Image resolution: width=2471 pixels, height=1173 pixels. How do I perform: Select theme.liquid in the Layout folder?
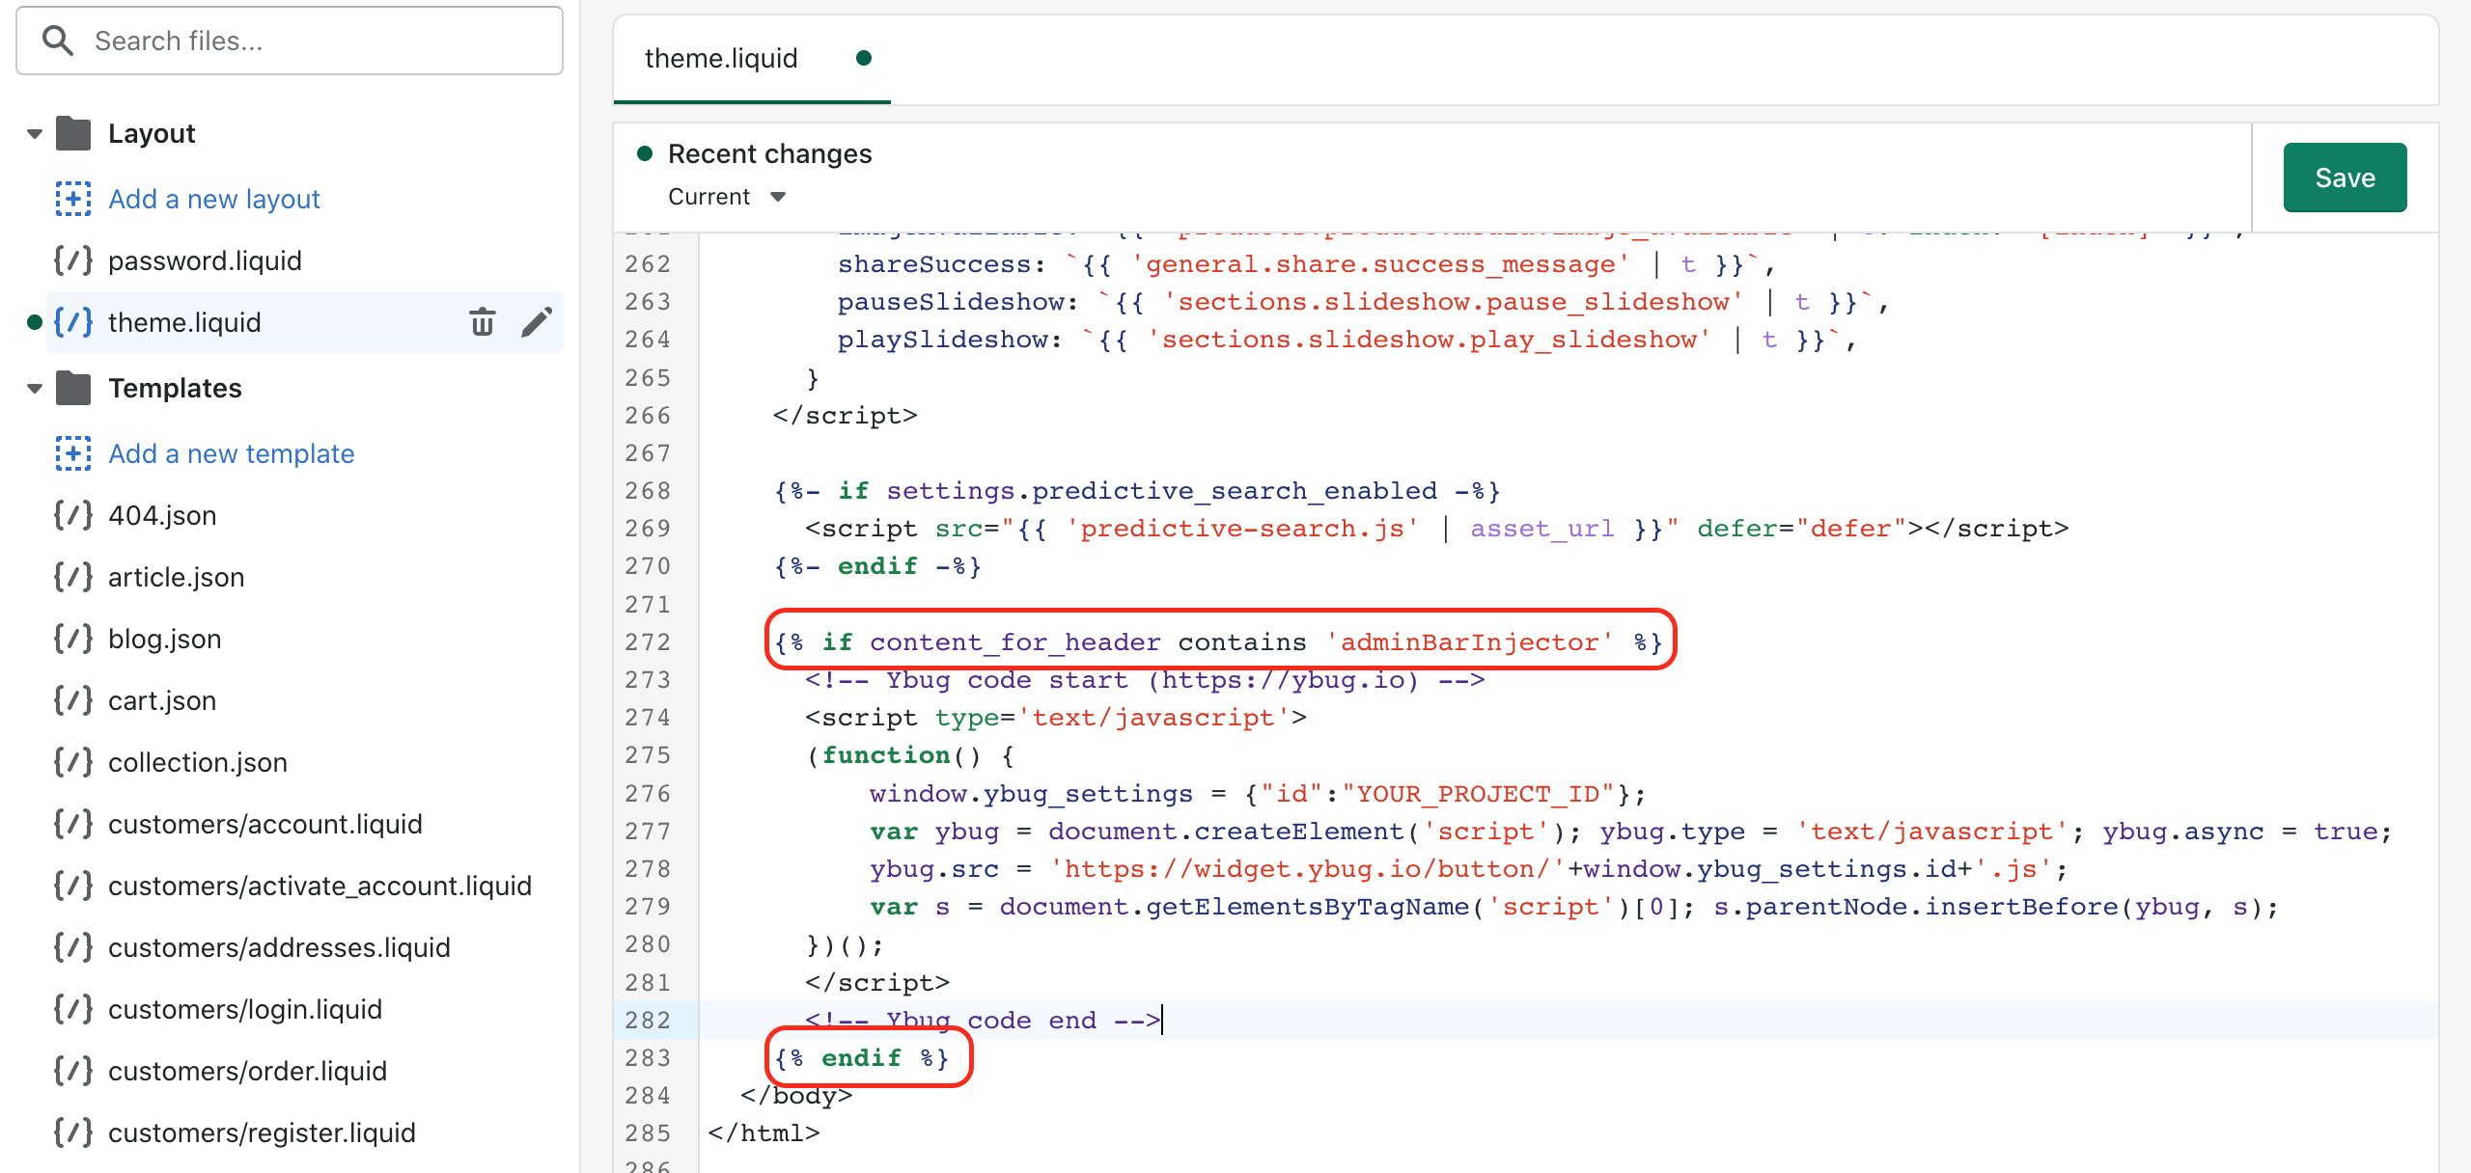[184, 322]
